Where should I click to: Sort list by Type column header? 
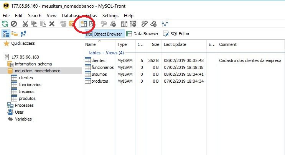click(125, 44)
